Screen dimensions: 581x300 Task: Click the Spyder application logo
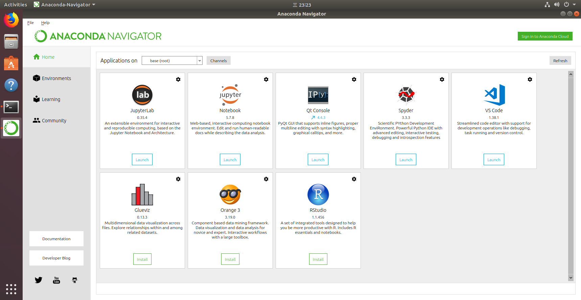pyautogui.click(x=406, y=95)
